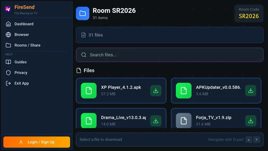Click the gray Forja_TV zip file icon
Image resolution: width=268 pixels, height=151 pixels.
tap(184, 121)
